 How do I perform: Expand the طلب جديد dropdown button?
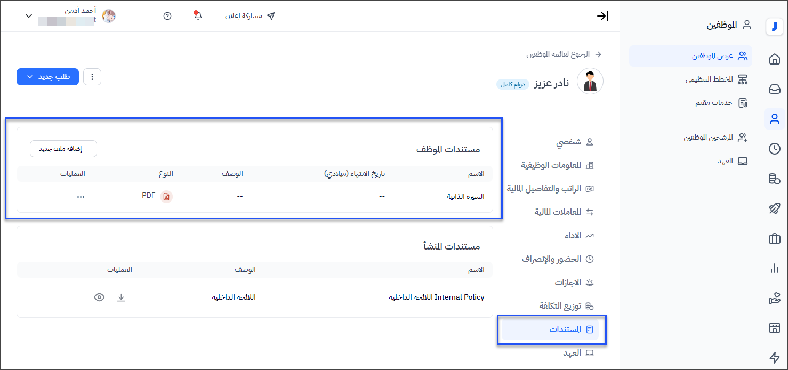point(48,77)
